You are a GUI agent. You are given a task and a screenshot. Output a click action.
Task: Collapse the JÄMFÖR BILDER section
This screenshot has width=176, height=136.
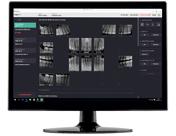(140, 20)
